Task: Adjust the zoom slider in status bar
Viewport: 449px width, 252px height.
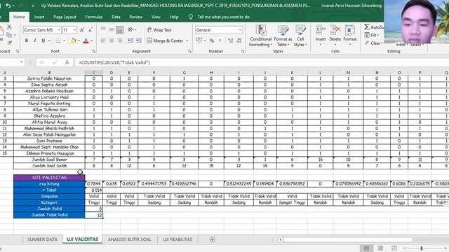Action: (x=421, y=248)
